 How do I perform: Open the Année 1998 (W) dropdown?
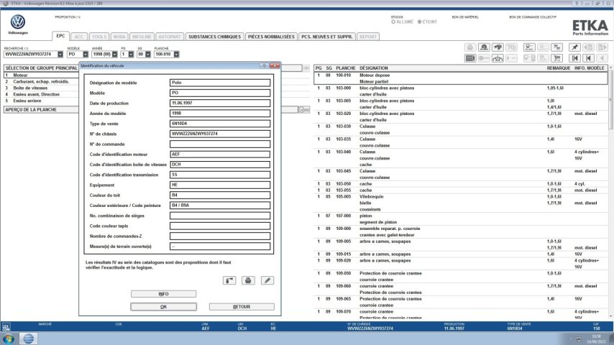coord(115,55)
